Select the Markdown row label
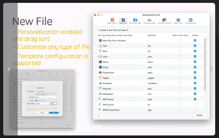The width and height of the screenshot is (219, 138). coord(108,94)
